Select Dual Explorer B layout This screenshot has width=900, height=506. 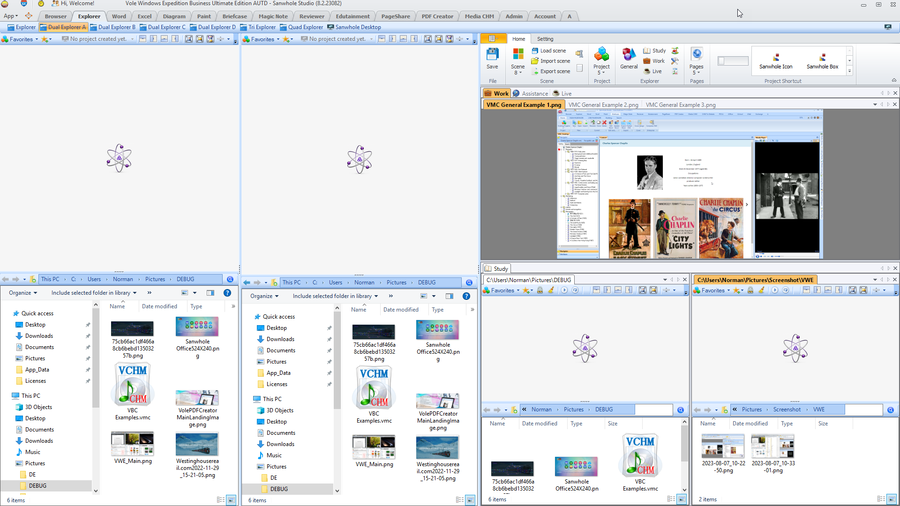pos(112,27)
